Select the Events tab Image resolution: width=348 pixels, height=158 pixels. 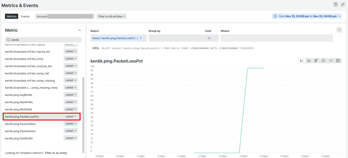(x=25, y=16)
